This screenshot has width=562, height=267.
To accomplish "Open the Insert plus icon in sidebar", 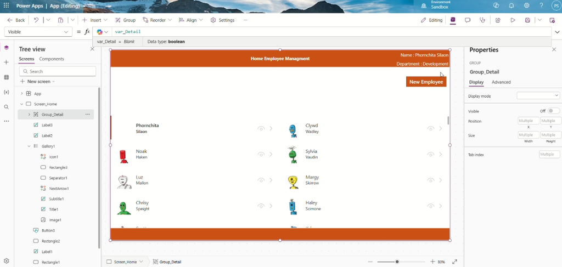I will (x=6, y=63).
